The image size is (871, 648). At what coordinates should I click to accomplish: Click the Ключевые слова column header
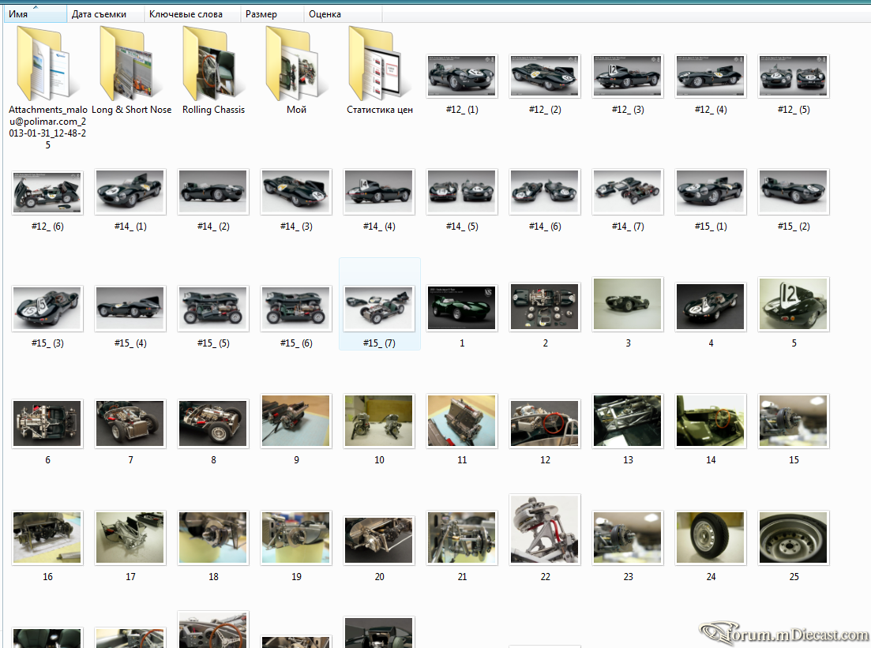point(193,14)
